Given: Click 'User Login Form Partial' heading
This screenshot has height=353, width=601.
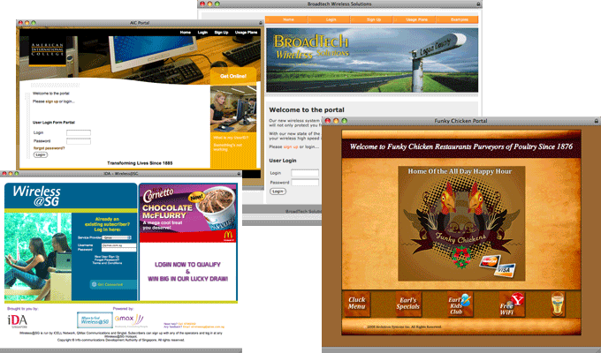Looking at the screenshot, I should [54, 123].
